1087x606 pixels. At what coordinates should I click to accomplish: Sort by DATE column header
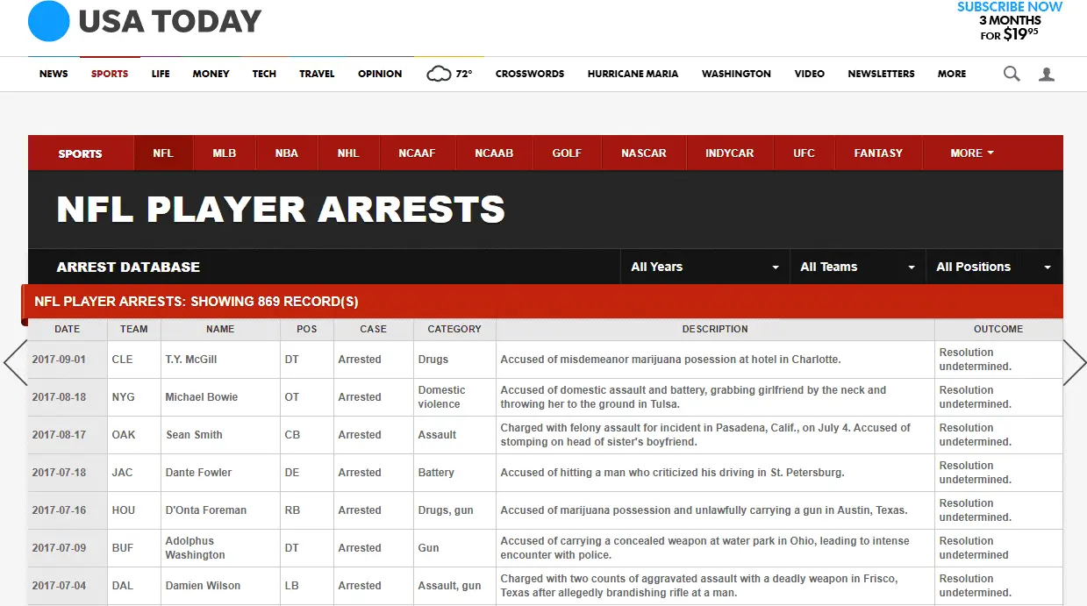(68, 329)
